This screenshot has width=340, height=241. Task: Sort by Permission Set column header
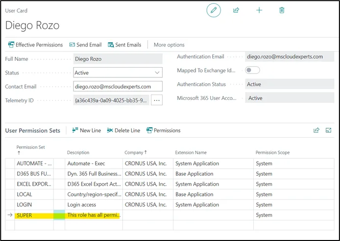pos(30,150)
